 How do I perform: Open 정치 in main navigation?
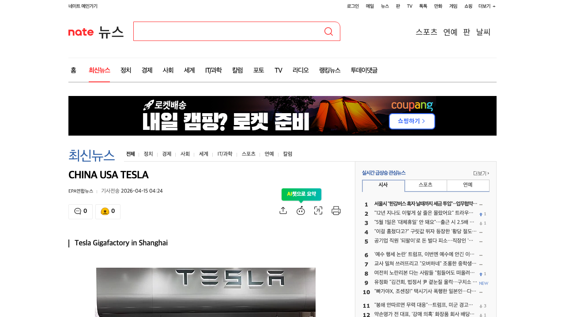coord(126,70)
